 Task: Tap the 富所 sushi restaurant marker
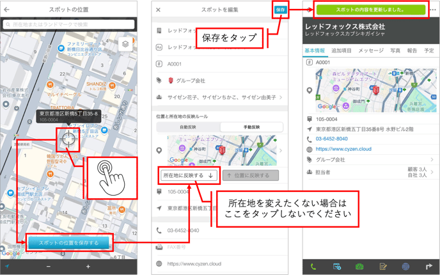point(122,209)
